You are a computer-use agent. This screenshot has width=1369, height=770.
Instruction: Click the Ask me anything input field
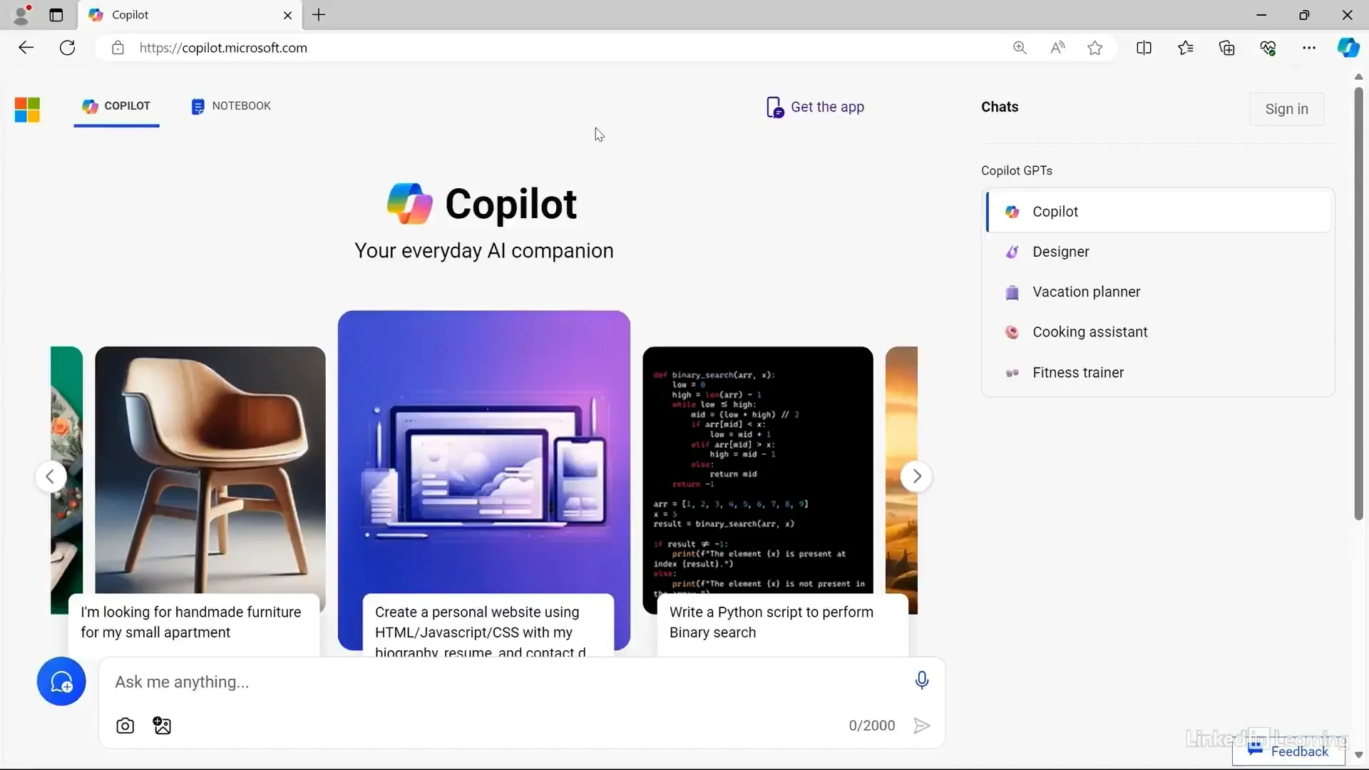[499, 682]
